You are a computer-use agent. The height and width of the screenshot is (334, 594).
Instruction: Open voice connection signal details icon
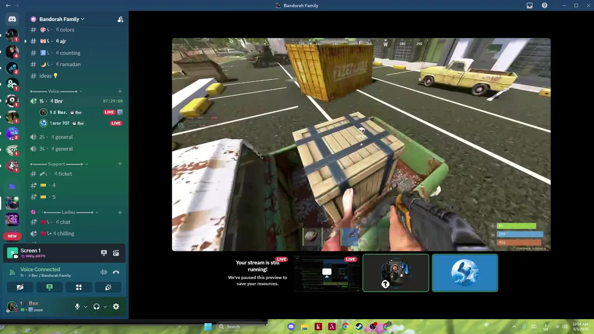12,272
